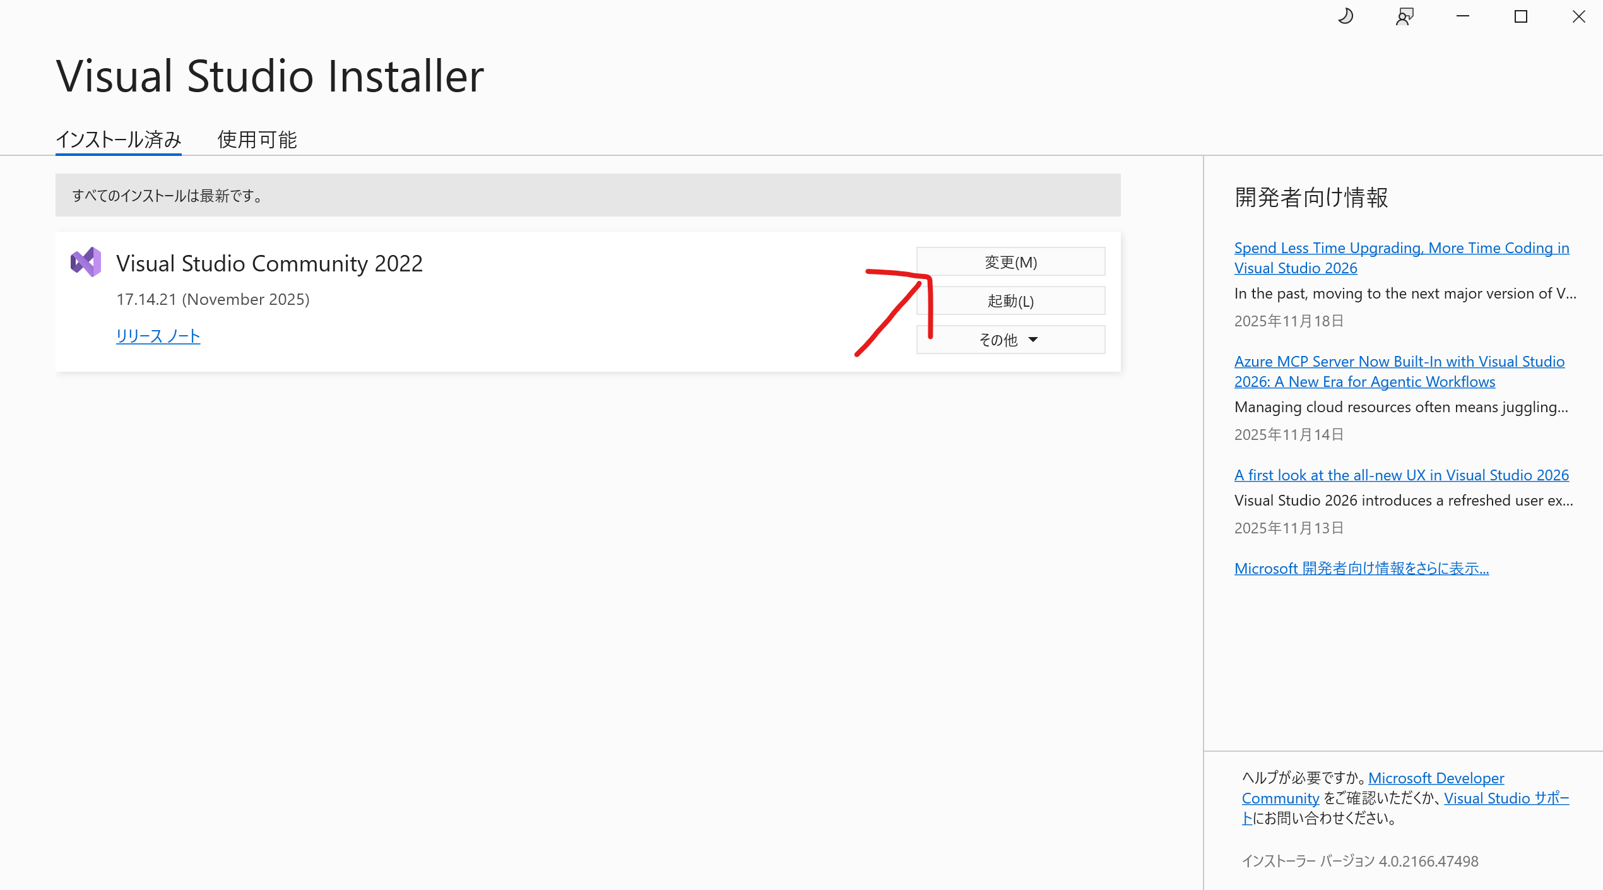The width and height of the screenshot is (1603, 890).
Task: Maximize the Installer window
Action: click(x=1521, y=16)
